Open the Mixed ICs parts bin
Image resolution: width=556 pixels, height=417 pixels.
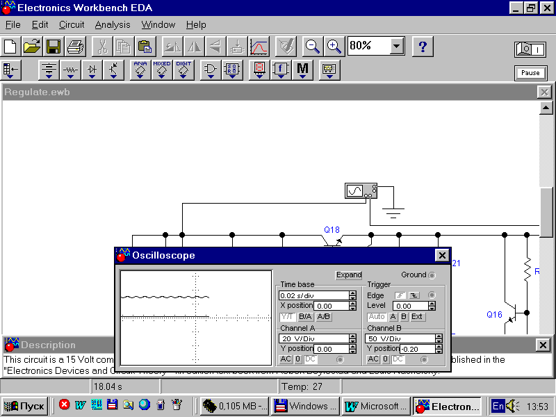click(x=162, y=70)
